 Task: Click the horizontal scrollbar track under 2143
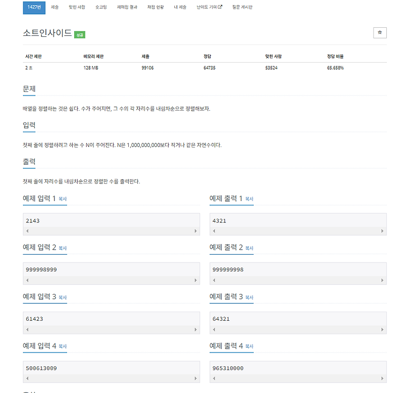tap(111, 231)
